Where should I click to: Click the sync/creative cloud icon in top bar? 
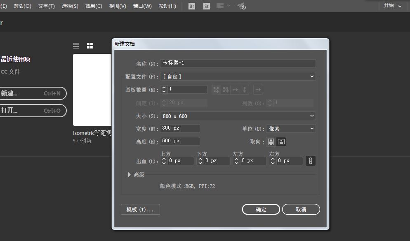pos(242,6)
